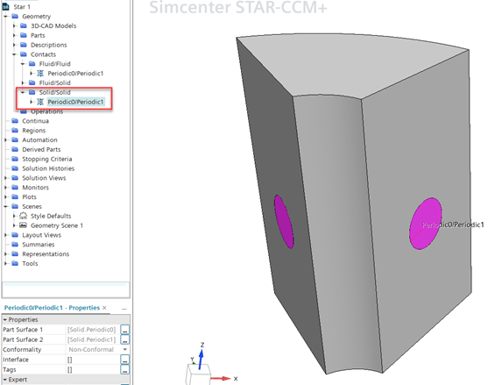The image size is (502, 385).
Task: Click the Part Surface 1 value field
Action: 93,330
